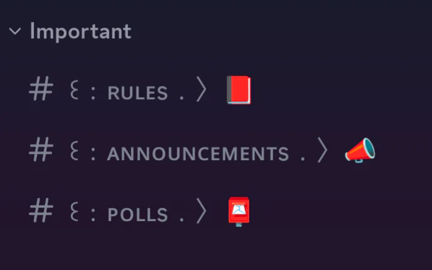Select the Polls channel
Image resolution: width=432 pixels, height=270 pixels.
[x=138, y=215]
